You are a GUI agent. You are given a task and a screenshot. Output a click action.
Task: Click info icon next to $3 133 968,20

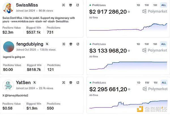tap(129, 51)
